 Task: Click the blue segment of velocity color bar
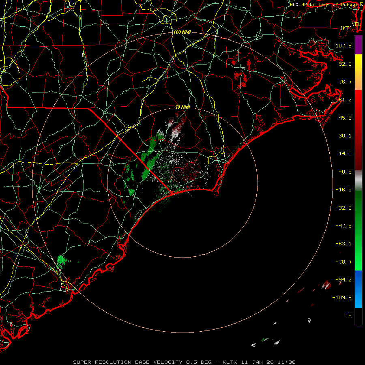pyautogui.click(x=358, y=289)
